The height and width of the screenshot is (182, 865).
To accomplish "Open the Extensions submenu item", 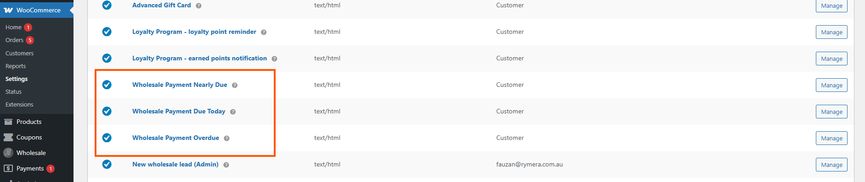I will (19, 105).
